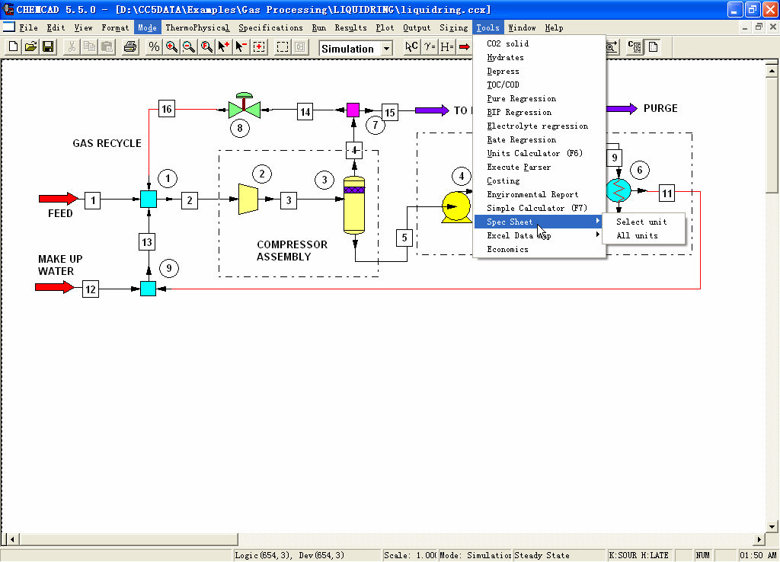Click the GAS RECYCLE text label
Screen dimensions: 780x562
(x=107, y=143)
